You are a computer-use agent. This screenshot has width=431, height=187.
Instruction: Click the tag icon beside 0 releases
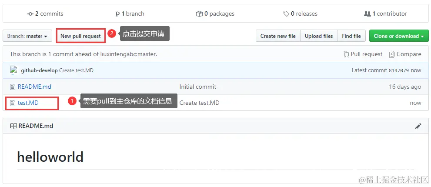[287, 14]
